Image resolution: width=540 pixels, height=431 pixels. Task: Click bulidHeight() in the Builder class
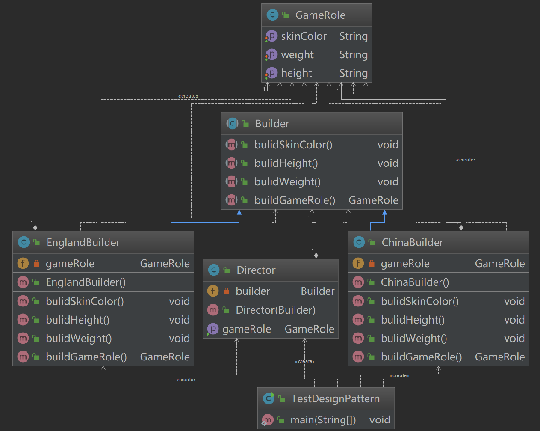[286, 163]
